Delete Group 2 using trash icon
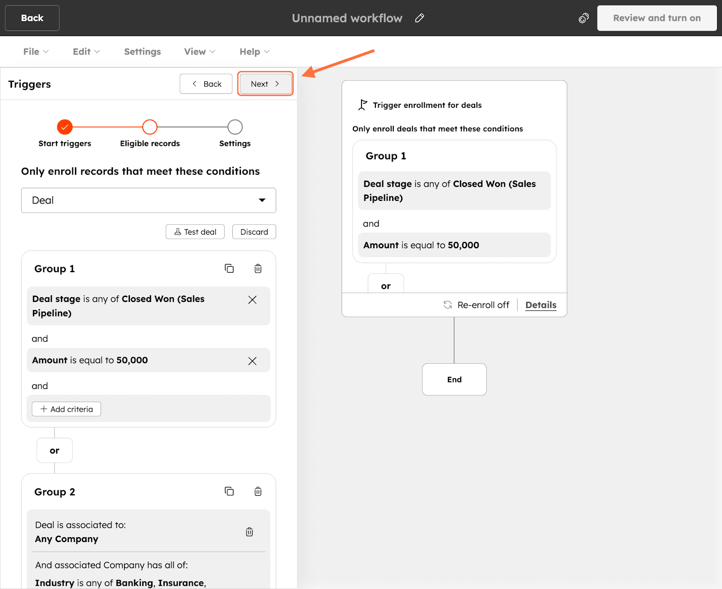The image size is (722, 589). (x=258, y=491)
